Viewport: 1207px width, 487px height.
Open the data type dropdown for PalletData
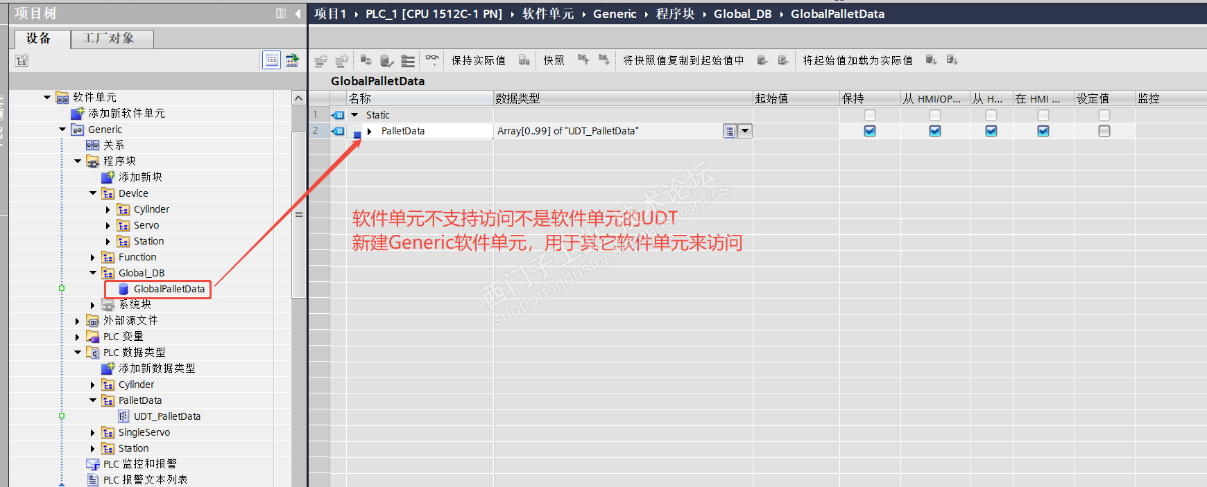pos(745,131)
